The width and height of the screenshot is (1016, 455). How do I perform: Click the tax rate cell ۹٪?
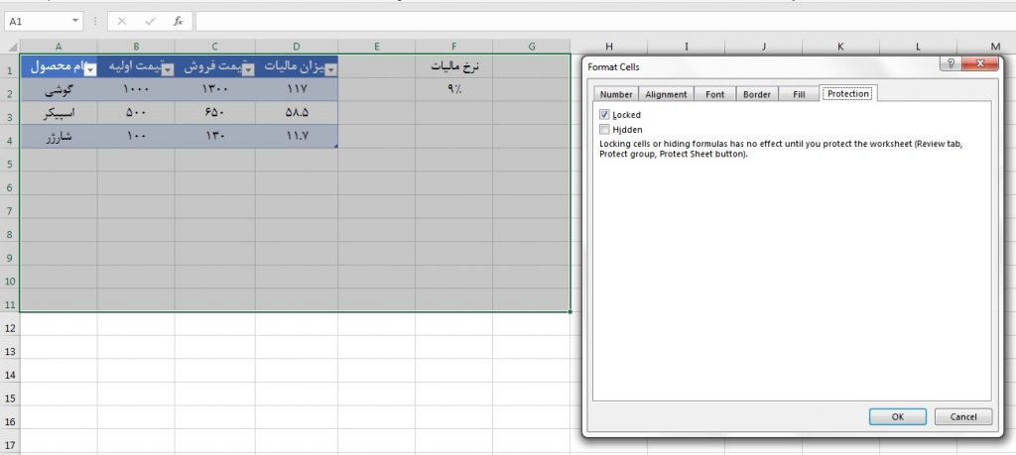[453, 90]
